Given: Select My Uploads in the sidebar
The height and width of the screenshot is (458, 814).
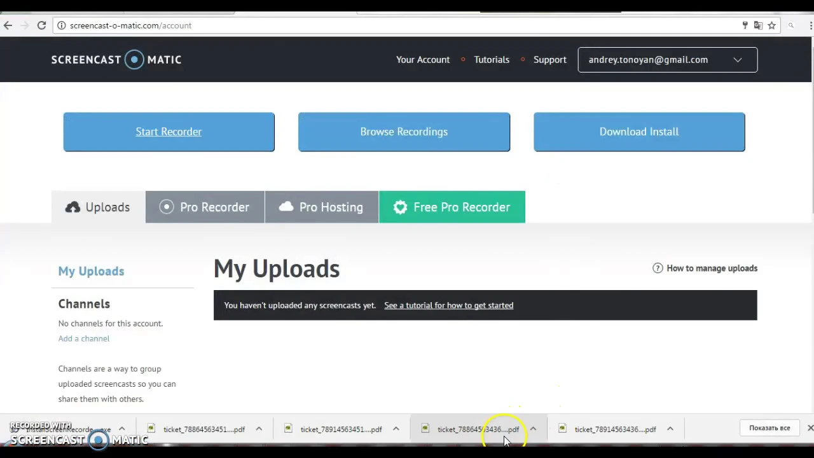Looking at the screenshot, I should click(91, 271).
